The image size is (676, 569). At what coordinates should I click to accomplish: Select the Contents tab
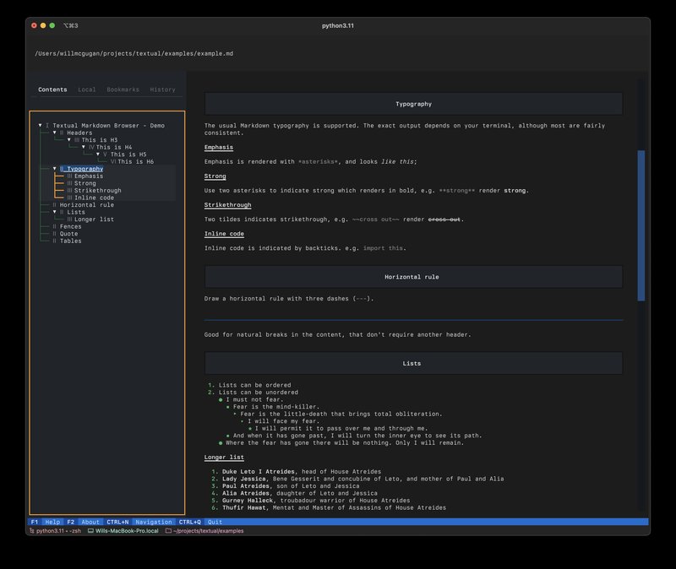pyautogui.click(x=52, y=89)
